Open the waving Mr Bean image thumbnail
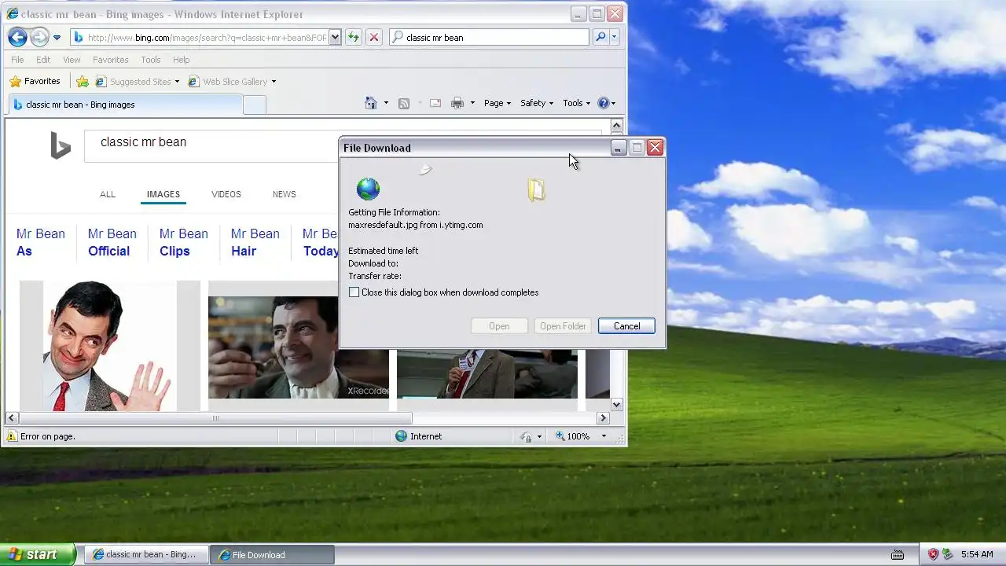Screen dimensions: 1006x566 point(110,346)
